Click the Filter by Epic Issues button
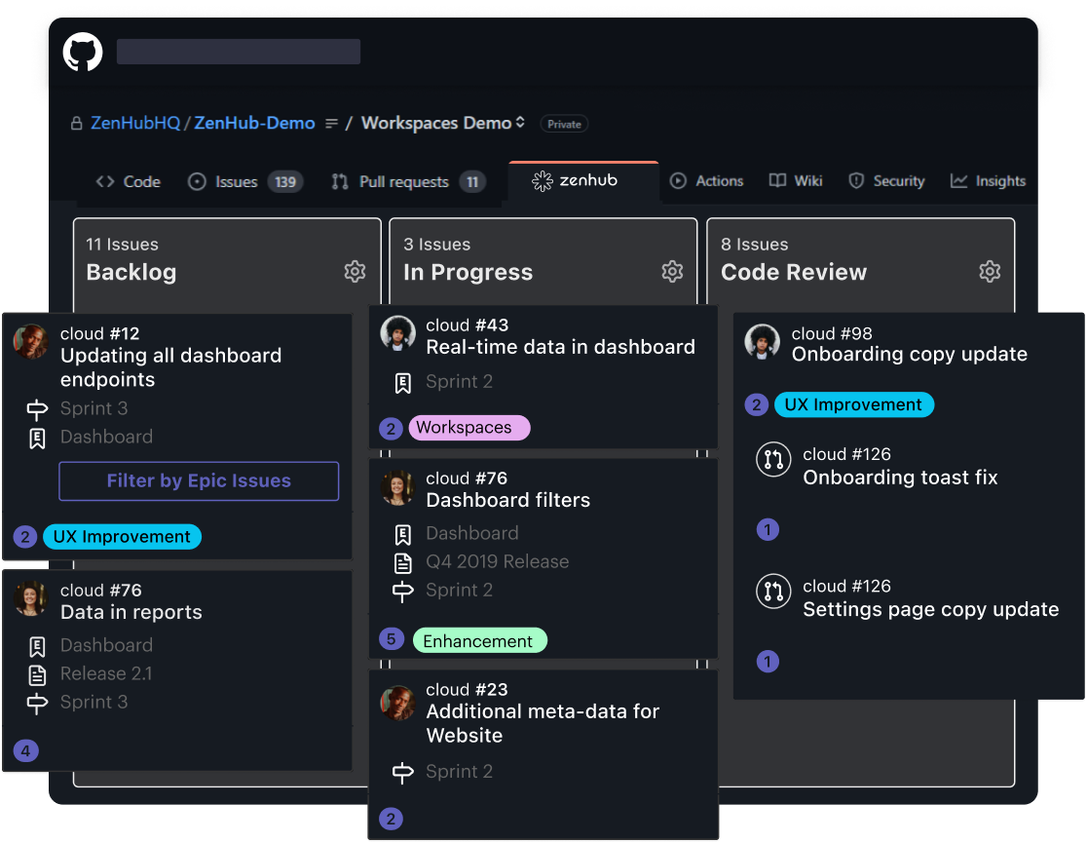This screenshot has width=1087, height=842. point(198,480)
